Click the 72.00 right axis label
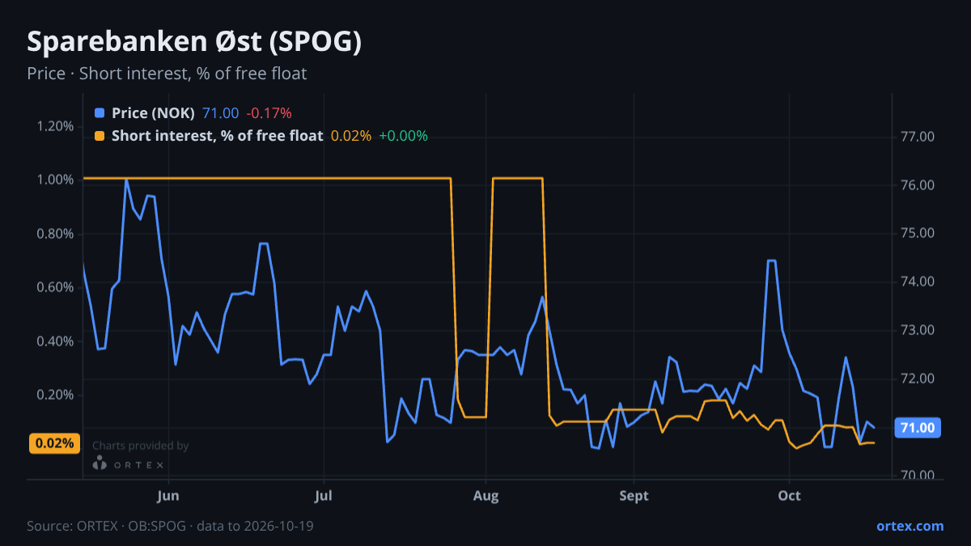Viewport: 971px width, 546px height. click(x=918, y=379)
